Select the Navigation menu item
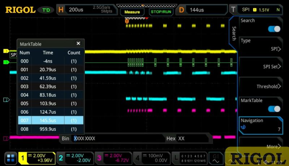The height and width of the screenshot is (166, 289). [260, 125]
